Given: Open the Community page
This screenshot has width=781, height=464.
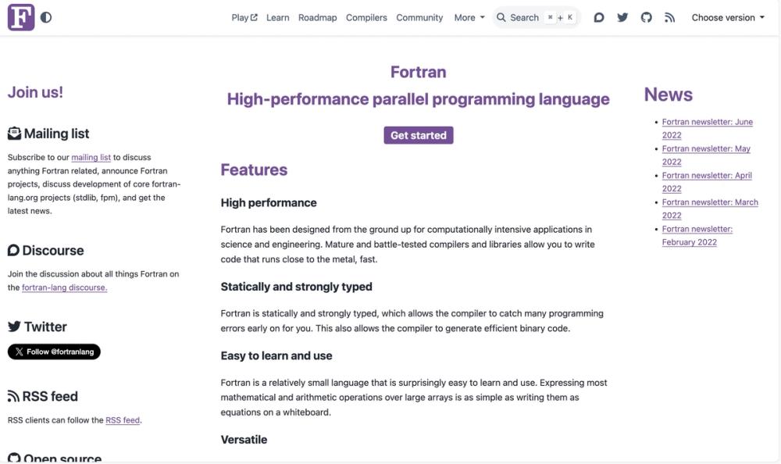Looking at the screenshot, I should [419, 17].
